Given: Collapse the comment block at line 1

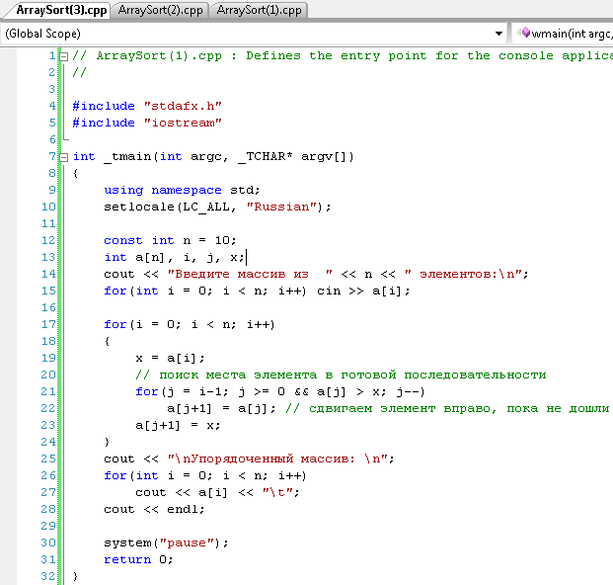Looking at the screenshot, I should pos(64,56).
